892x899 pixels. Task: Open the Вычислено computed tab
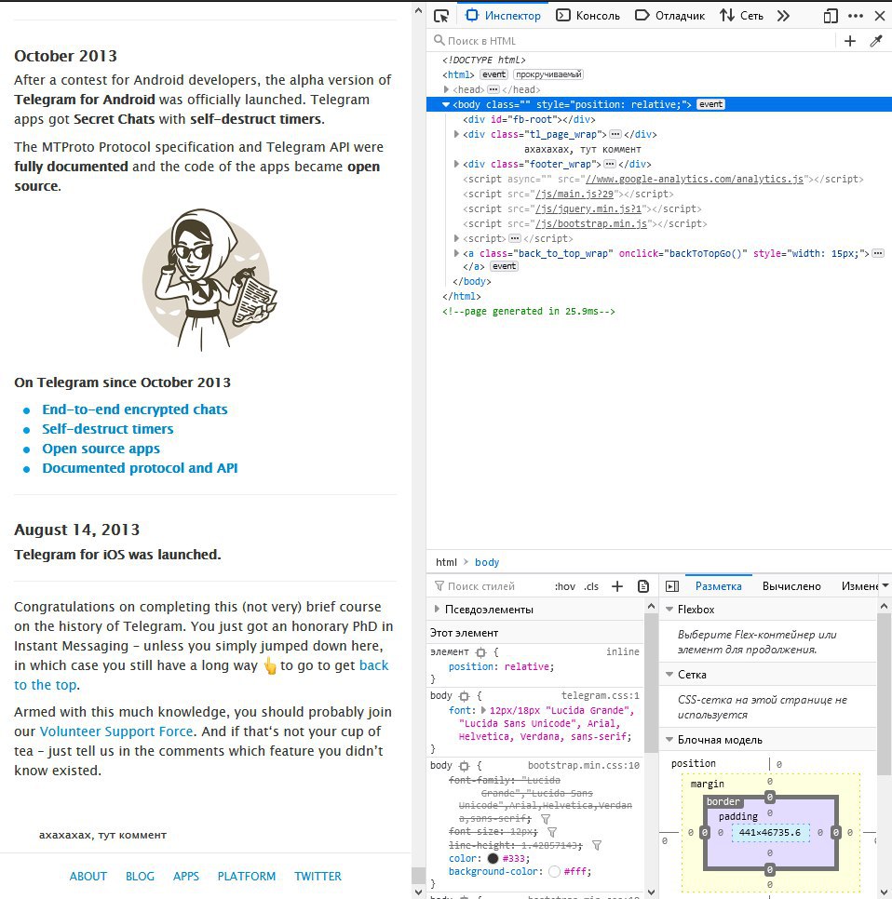pos(791,586)
